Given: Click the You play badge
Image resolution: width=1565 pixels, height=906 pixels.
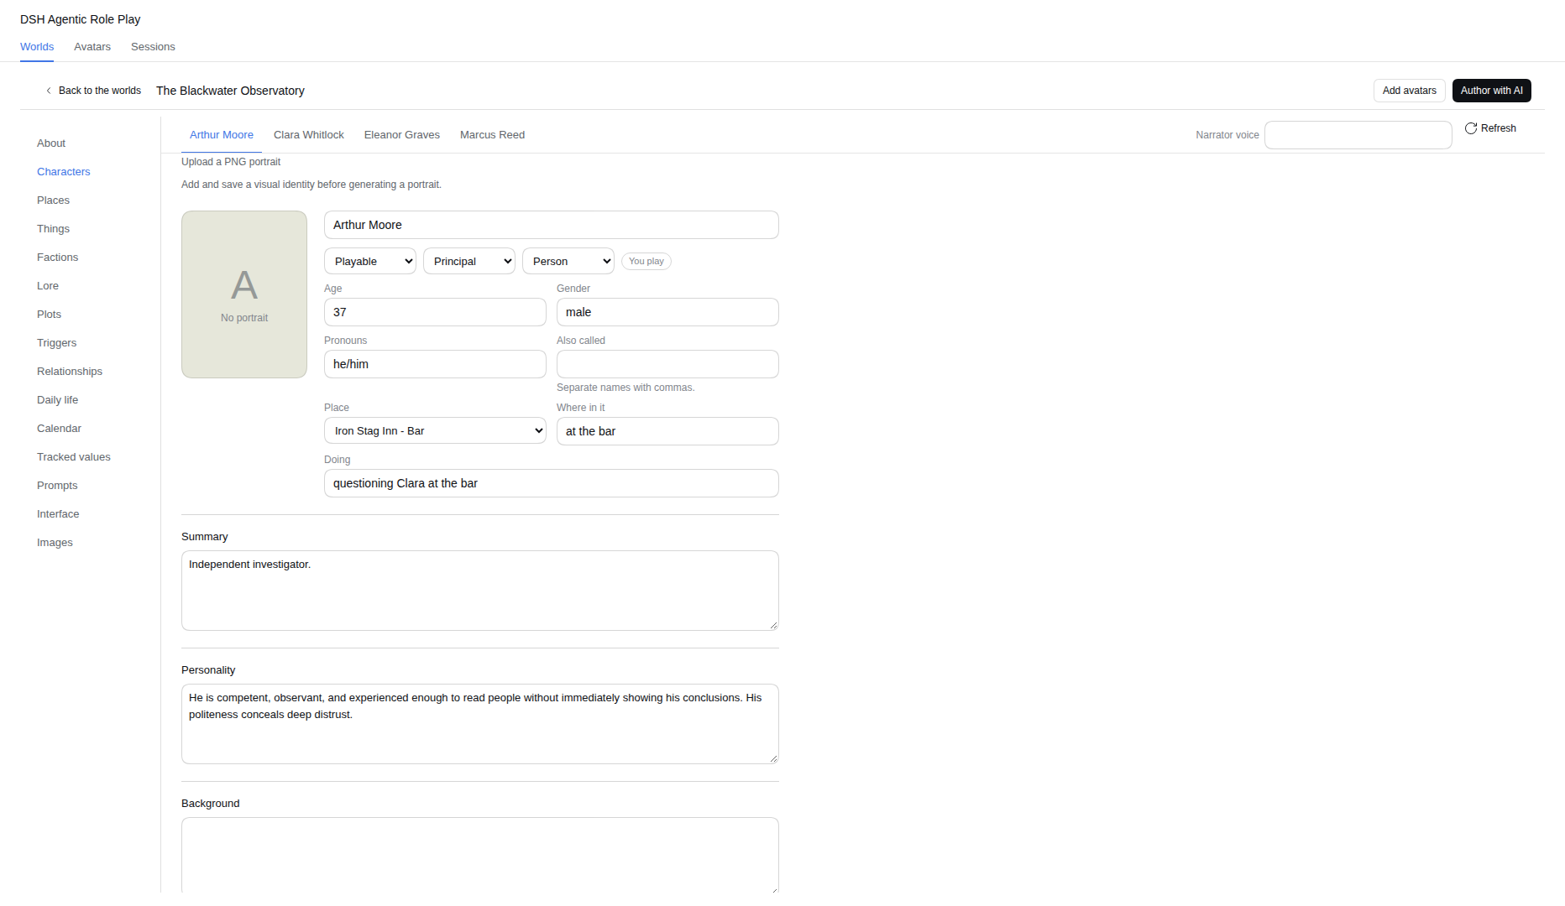Looking at the screenshot, I should (646, 261).
